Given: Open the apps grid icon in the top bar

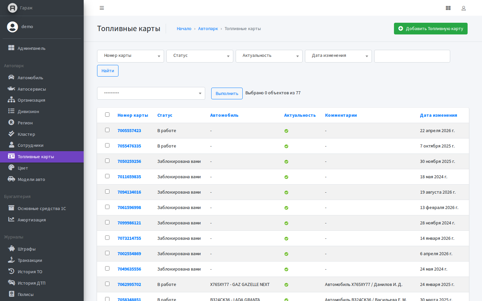Looking at the screenshot, I should click(x=448, y=8).
